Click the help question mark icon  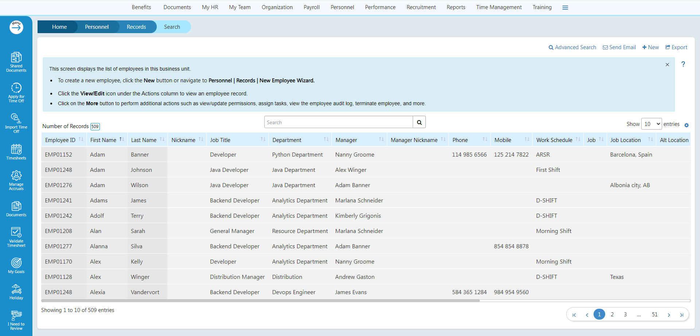(684, 64)
